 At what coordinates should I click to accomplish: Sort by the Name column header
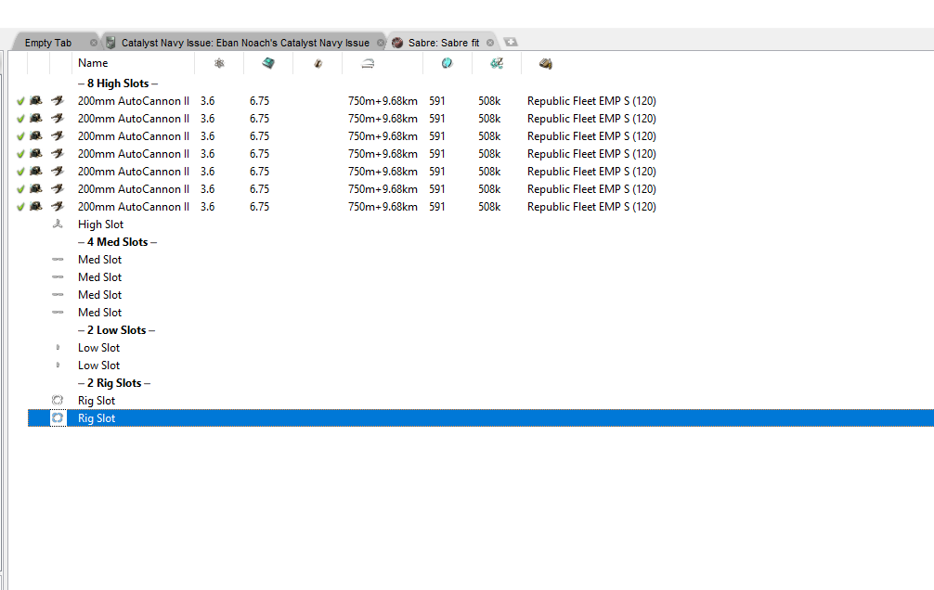(x=134, y=63)
